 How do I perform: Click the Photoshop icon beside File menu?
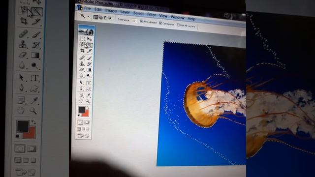tap(80, 8)
